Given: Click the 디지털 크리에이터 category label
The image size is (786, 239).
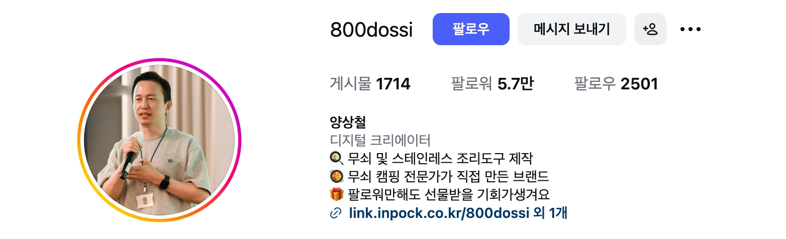Looking at the screenshot, I should (x=380, y=140).
